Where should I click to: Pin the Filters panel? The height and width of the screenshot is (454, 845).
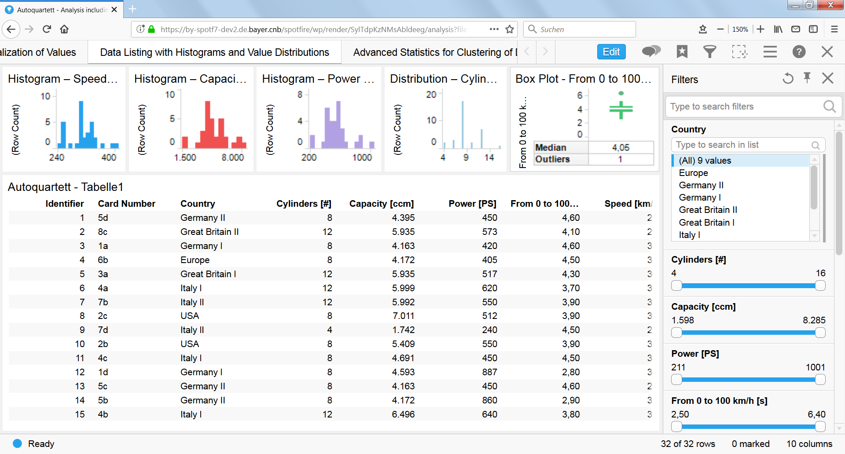coord(807,78)
